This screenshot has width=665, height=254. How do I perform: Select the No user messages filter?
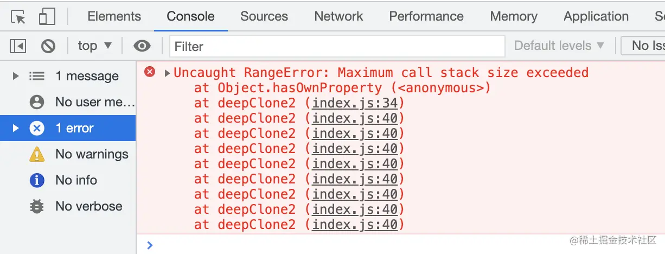94,102
